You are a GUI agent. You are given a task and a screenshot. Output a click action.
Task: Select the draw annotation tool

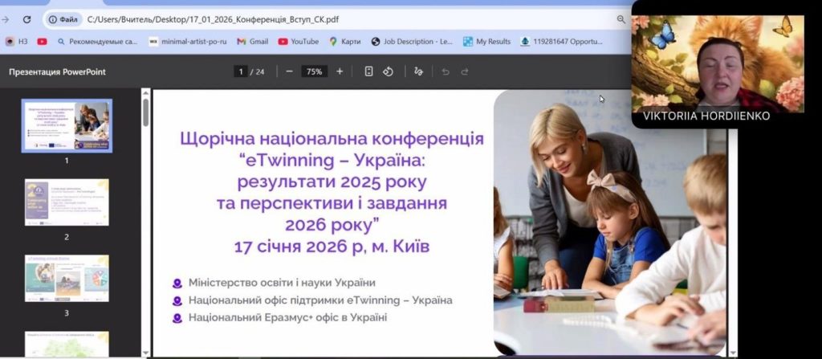point(418,71)
